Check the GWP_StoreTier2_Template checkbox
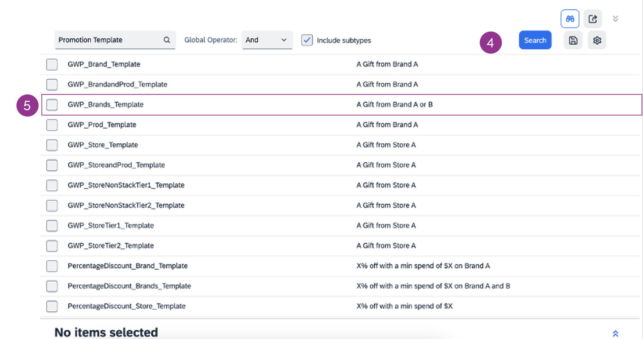 point(52,246)
